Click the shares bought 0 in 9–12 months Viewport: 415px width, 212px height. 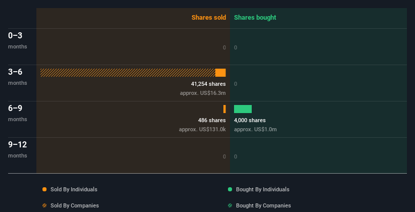pos(236,156)
